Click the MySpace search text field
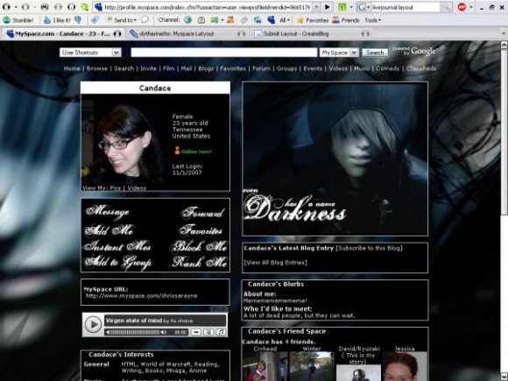Image resolution: width=508 pixels, height=381 pixels. (224, 53)
